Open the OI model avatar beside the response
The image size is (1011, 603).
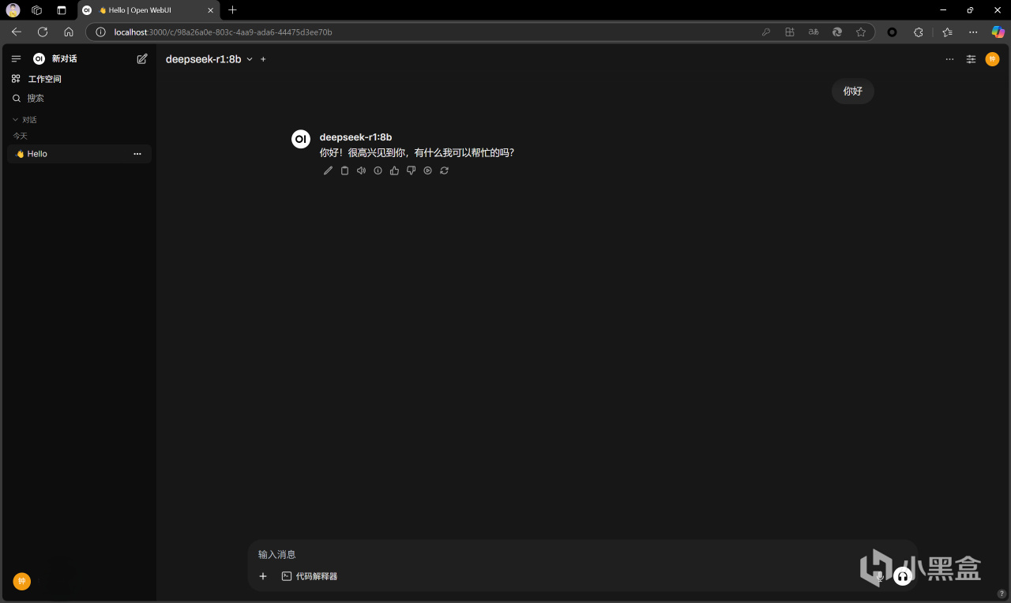(x=301, y=139)
